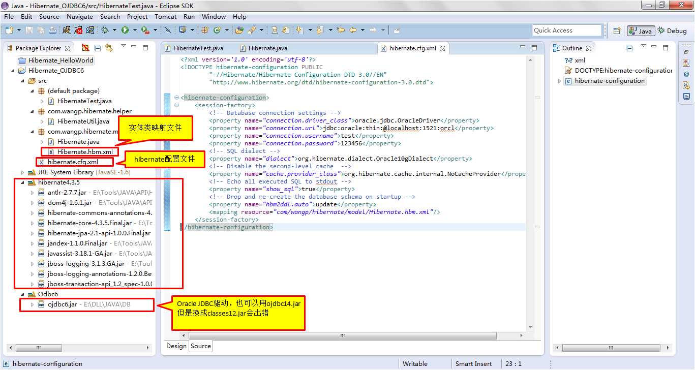The image size is (695, 370).
Task: Click the Next Annotation arrow icon
Action: [299, 30]
